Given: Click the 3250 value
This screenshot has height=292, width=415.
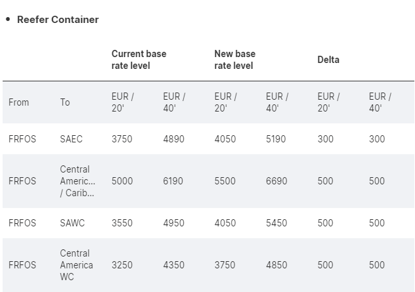Looking at the screenshot, I should coord(122,265).
